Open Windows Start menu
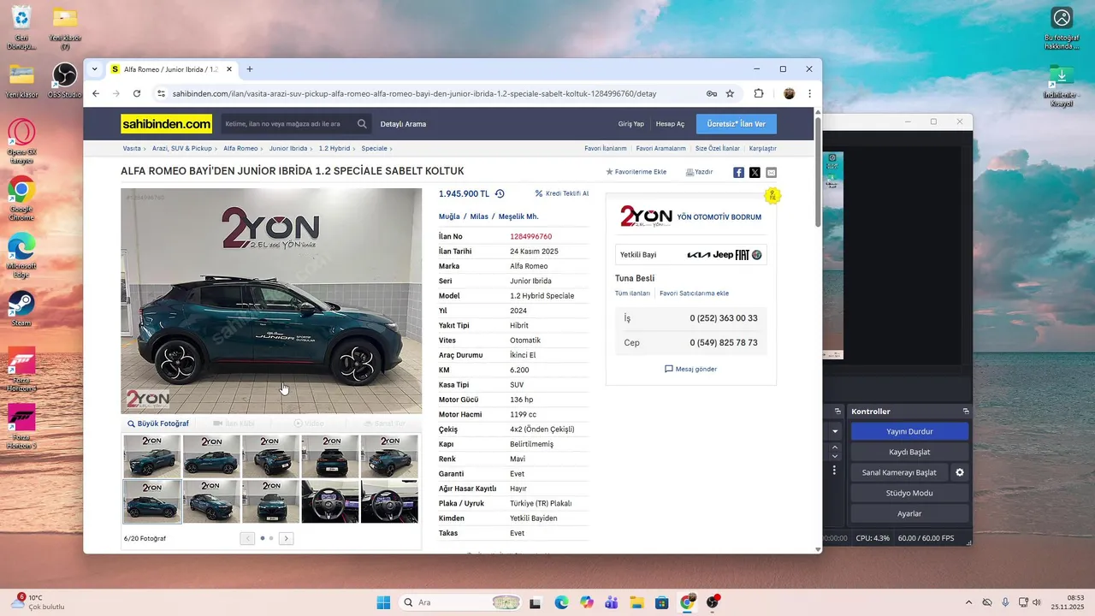This screenshot has height=616, width=1095. 383,602
